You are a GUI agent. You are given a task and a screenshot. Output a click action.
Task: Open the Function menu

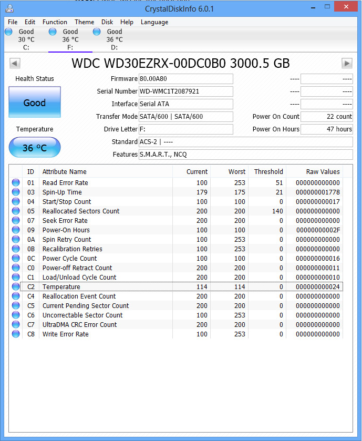click(55, 22)
